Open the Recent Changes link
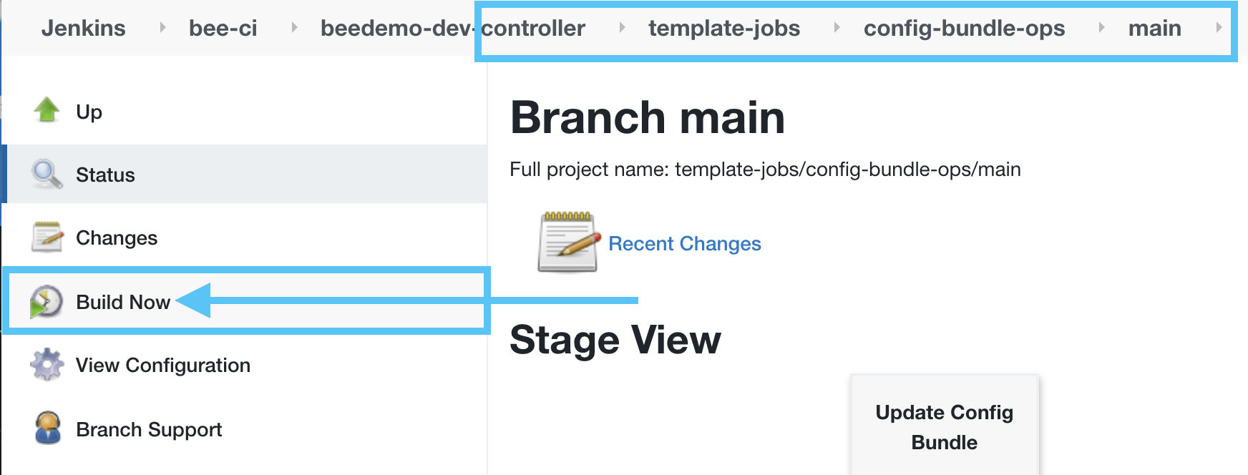1248x475 pixels. click(685, 243)
